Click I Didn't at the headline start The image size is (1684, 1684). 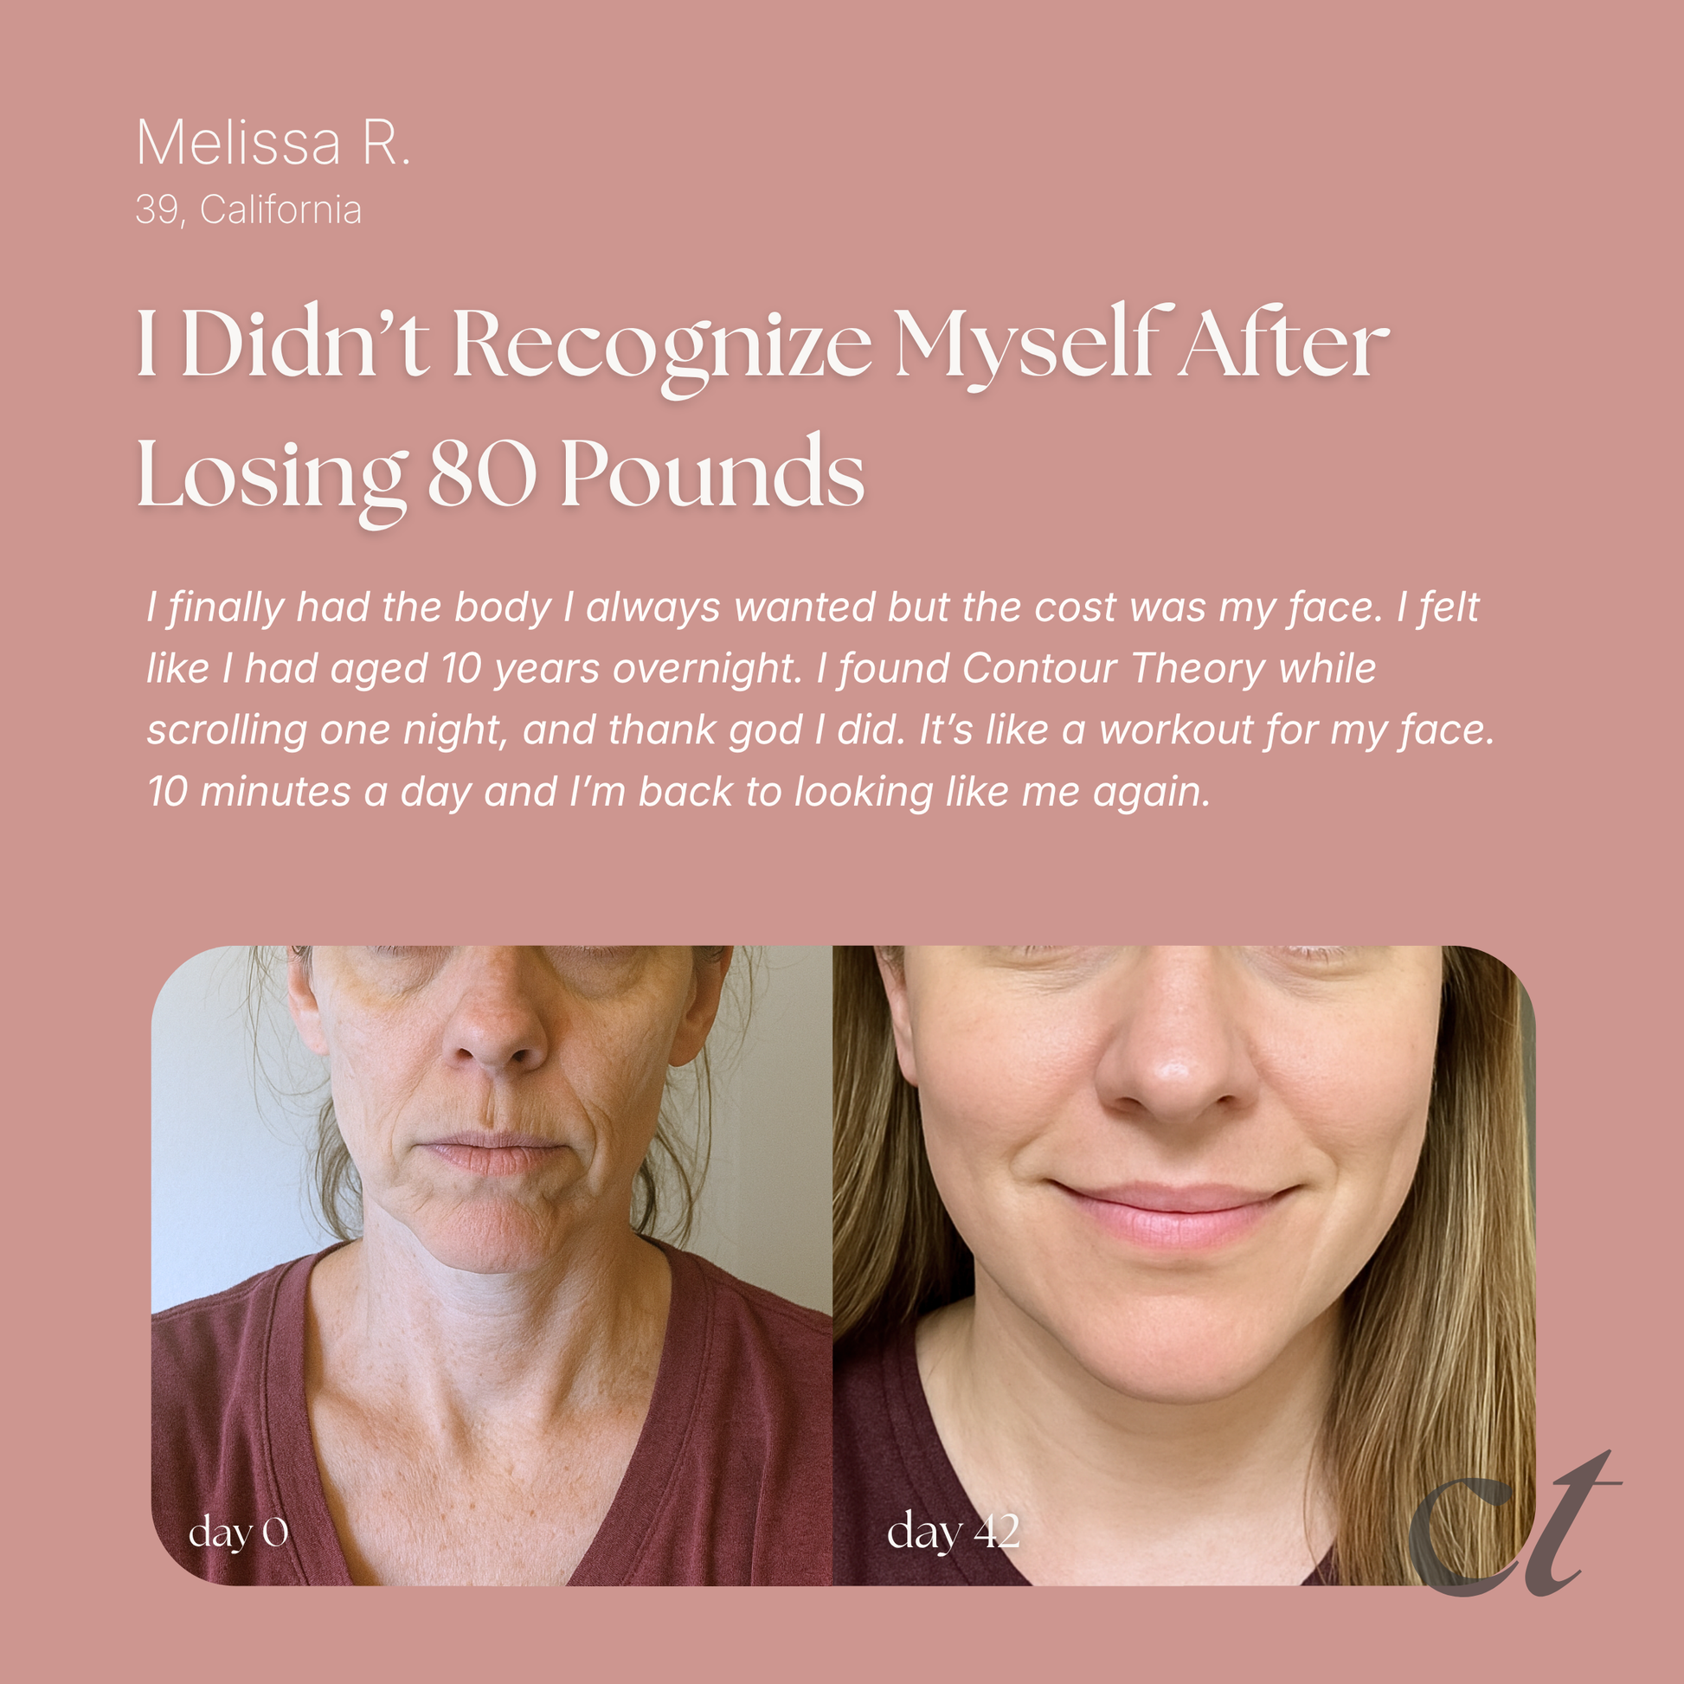(x=283, y=344)
